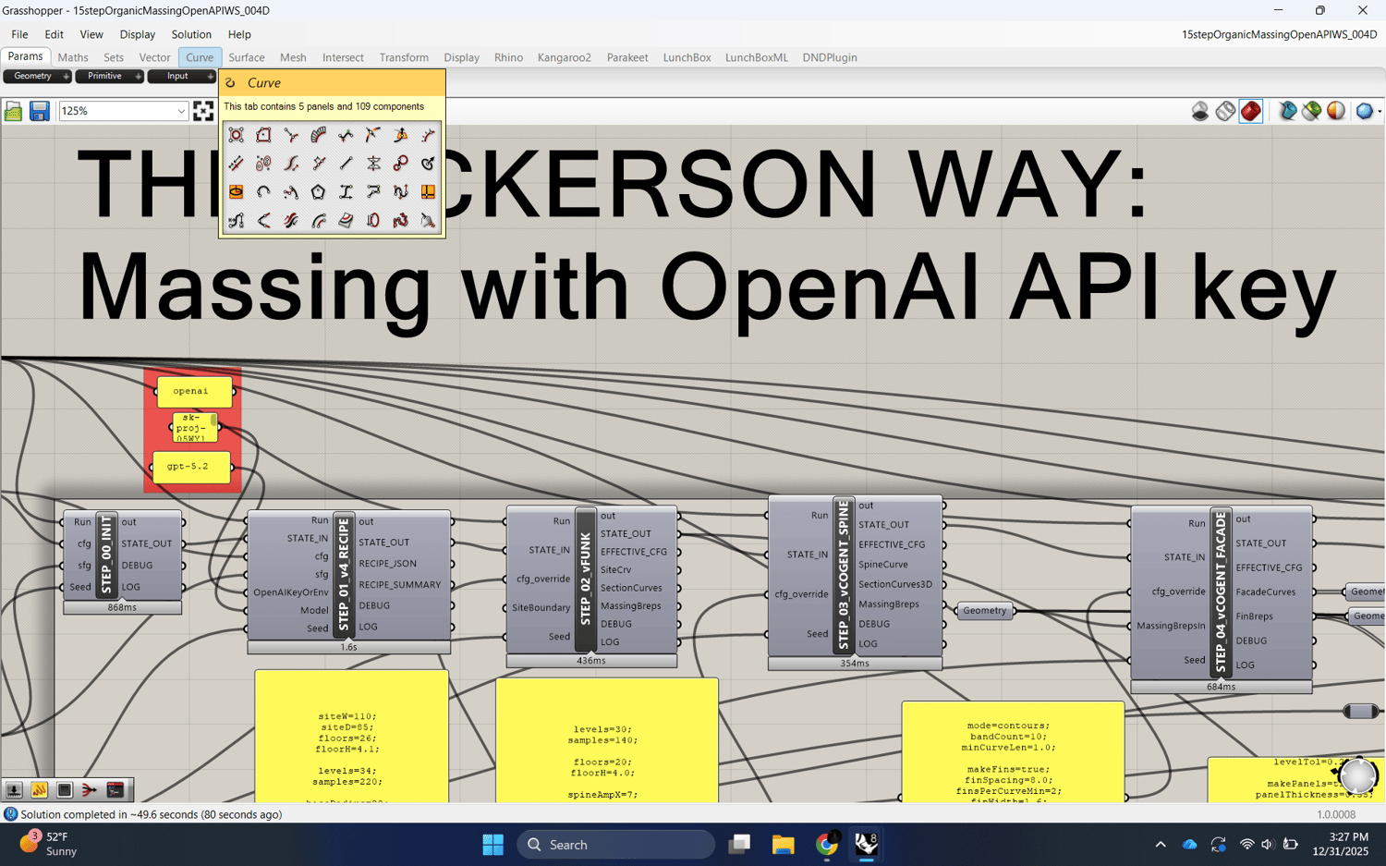
Task: Select the shaded blue polyhedron icon in the canvas toolbar
Action: tap(1364, 111)
